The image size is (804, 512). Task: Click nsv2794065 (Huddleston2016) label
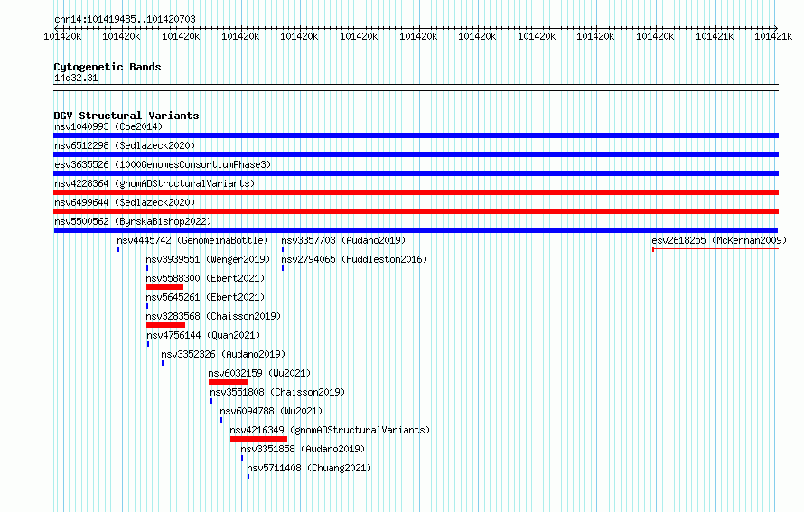click(x=354, y=259)
